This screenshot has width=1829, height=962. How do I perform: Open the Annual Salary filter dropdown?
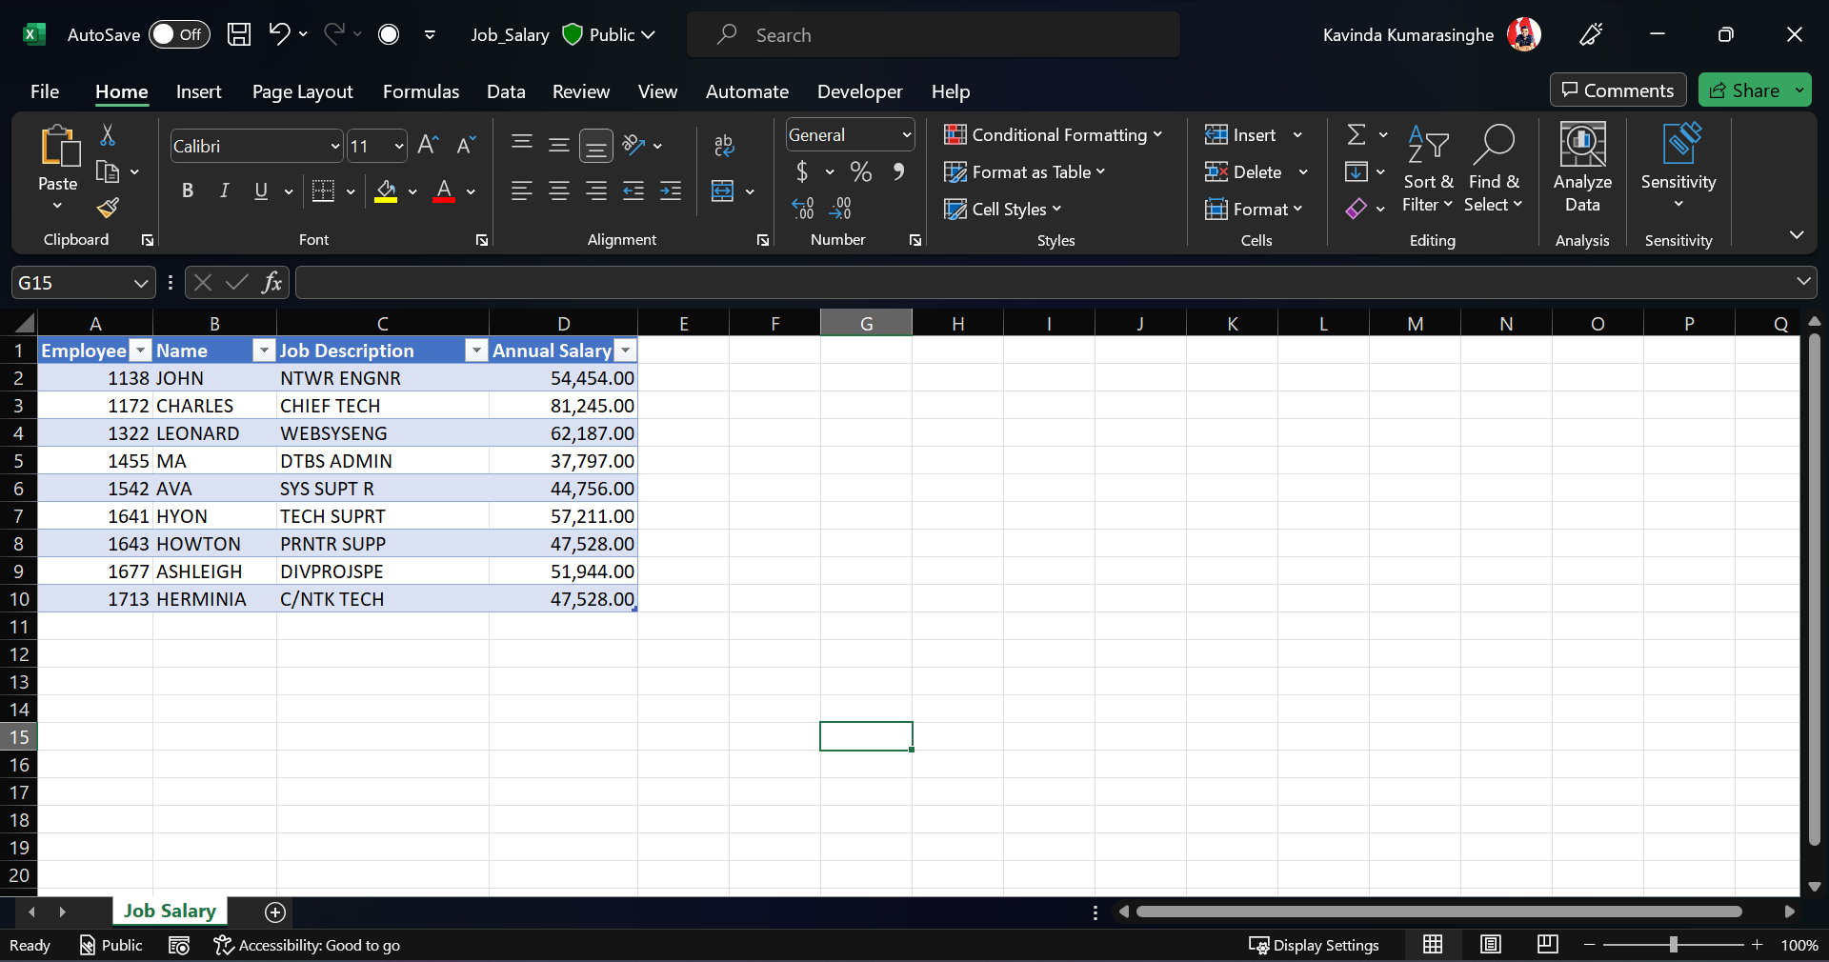click(x=626, y=351)
